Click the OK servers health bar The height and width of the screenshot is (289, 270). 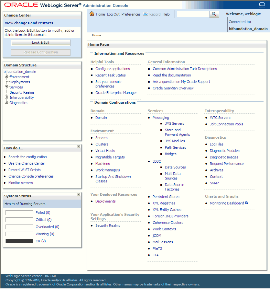(x=19, y=241)
